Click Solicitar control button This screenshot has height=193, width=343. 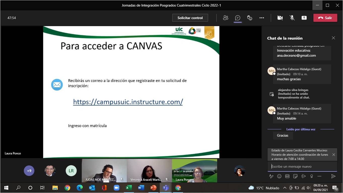(x=190, y=18)
